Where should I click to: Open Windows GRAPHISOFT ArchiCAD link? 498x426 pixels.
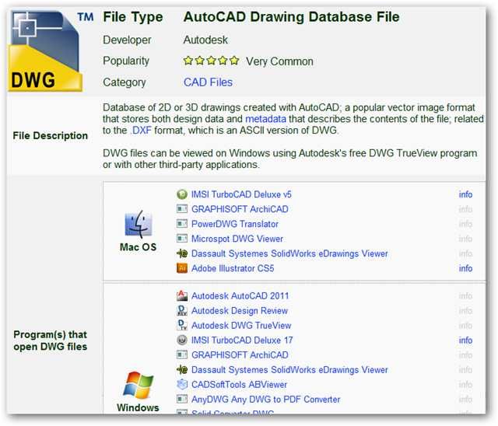tap(240, 355)
